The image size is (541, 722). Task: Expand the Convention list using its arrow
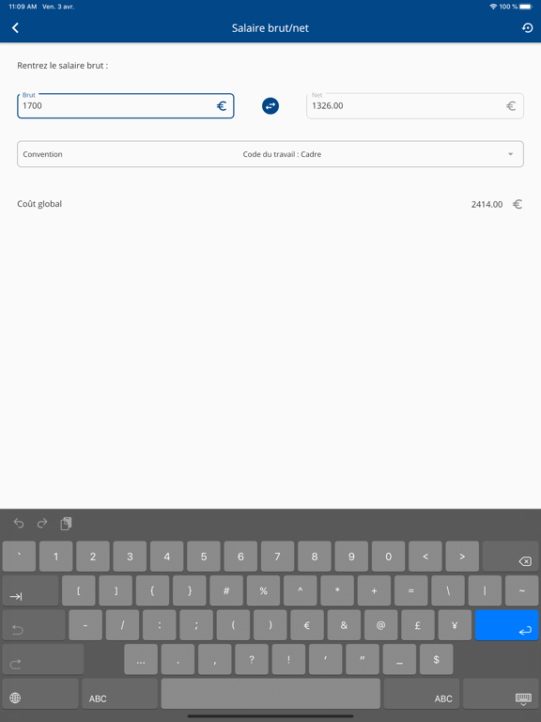pyautogui.click(x=510, y=154)
